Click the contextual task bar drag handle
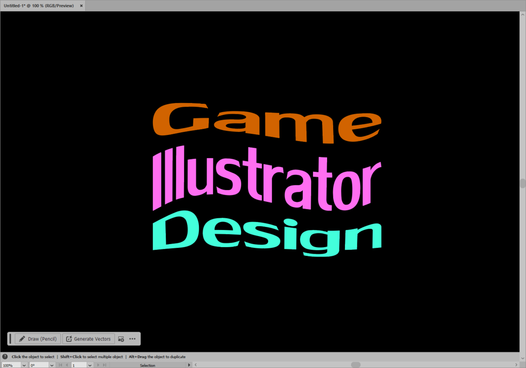The width and height of the screenshot is (526, 368). click(11, 339)
